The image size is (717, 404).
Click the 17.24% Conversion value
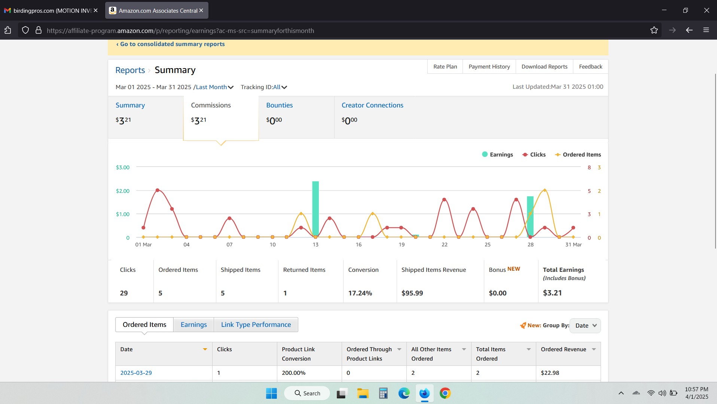click(360, 293)
